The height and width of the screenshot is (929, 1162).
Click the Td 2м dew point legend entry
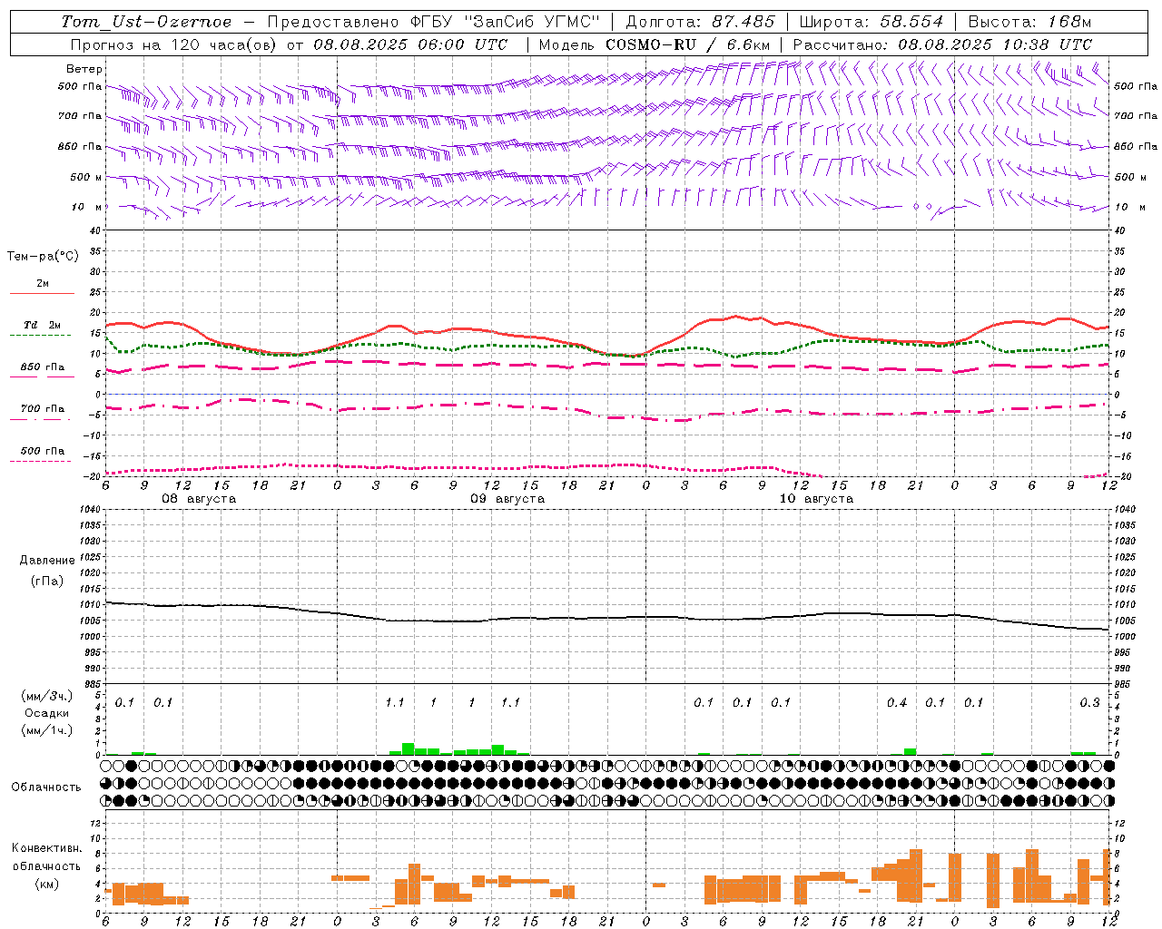click(x=43, y=325)
